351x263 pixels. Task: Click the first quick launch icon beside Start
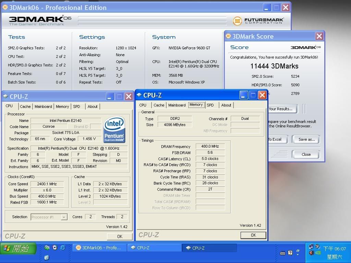pos(47,247)
